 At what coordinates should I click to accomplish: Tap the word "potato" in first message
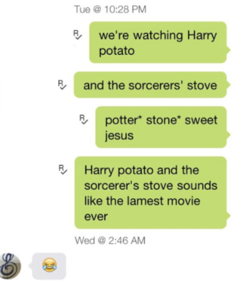[117, 51]
